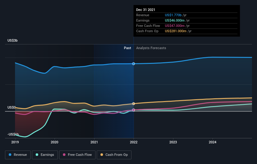Click the pink Free Cash Flow legend dot
The width and height of the screenshot is (257, 164).
[64, 155]
